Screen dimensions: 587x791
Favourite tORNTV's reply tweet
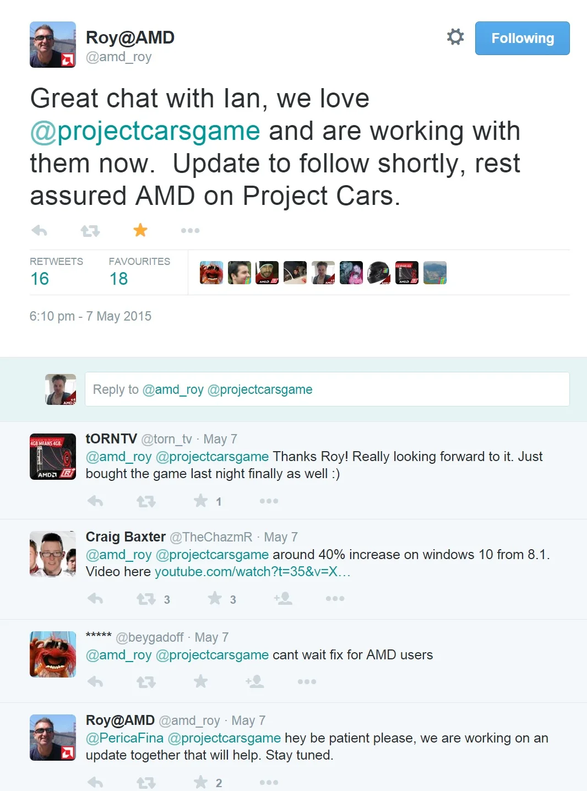pyautogui.click(x=201, y=501)
